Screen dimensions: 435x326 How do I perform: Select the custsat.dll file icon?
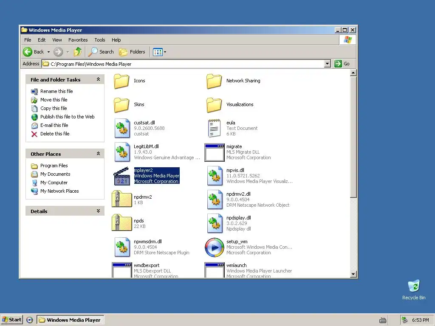pyautogui.click(x=122, y=128)
